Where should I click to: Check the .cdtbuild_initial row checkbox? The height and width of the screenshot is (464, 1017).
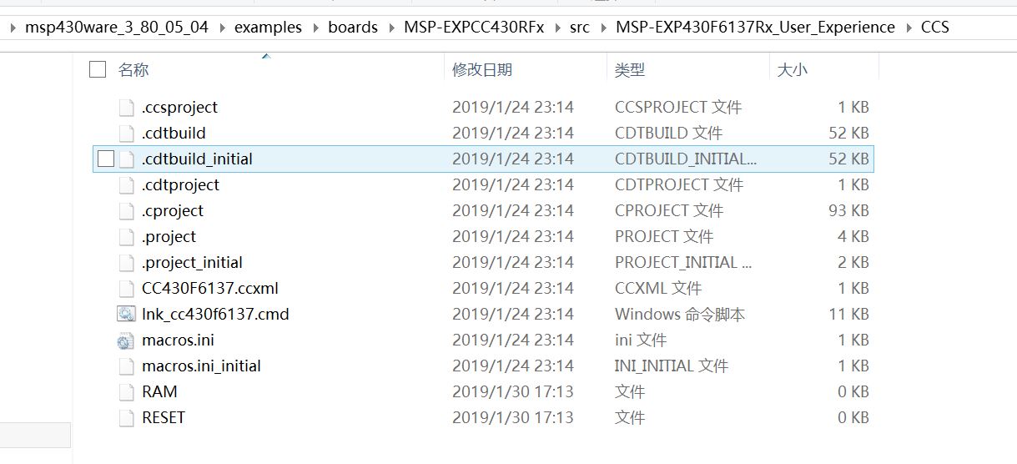(x=105, y=159)
